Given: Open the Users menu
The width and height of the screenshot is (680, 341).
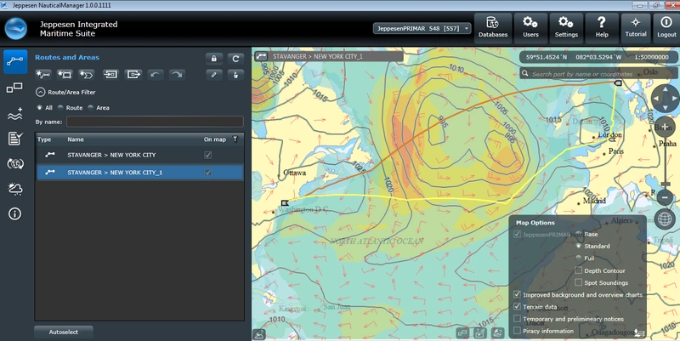Looking at the screenshot, I should (530, 28).
